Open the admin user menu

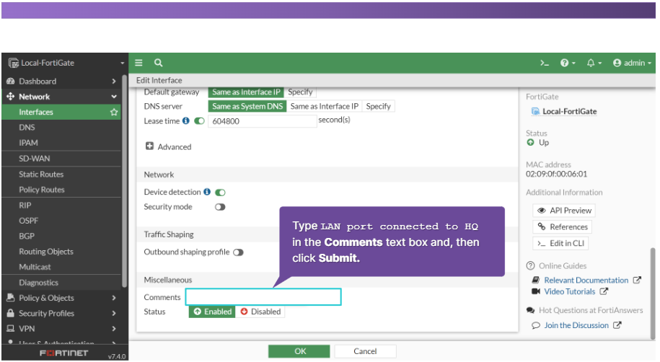pos(632,63)
